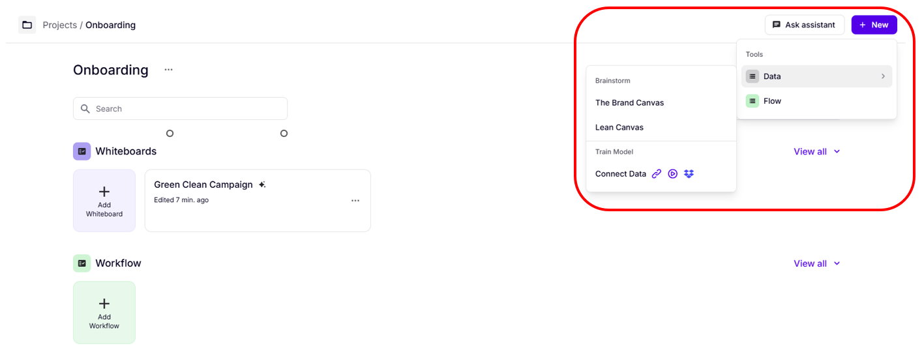
Task: Open Green Clean Campaign card options menu
Action: click(355, 201)
